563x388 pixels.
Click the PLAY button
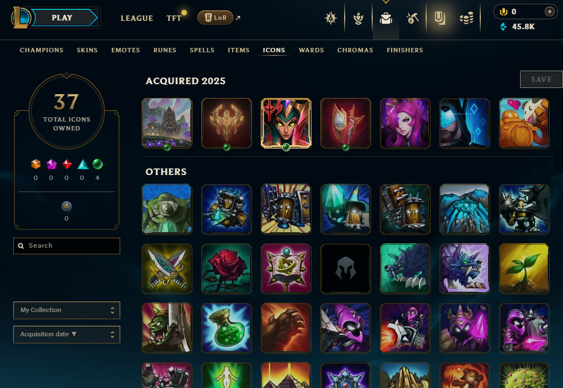click(x=62, y=18)
